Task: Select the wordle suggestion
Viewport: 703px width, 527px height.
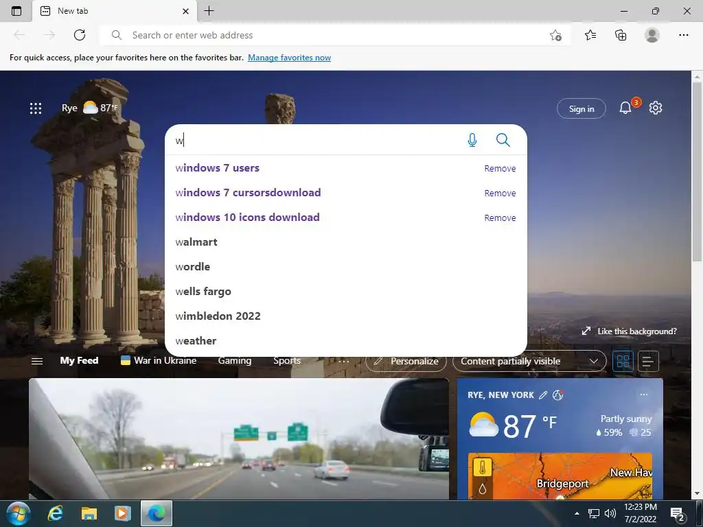Action: [x=346, y=267]
